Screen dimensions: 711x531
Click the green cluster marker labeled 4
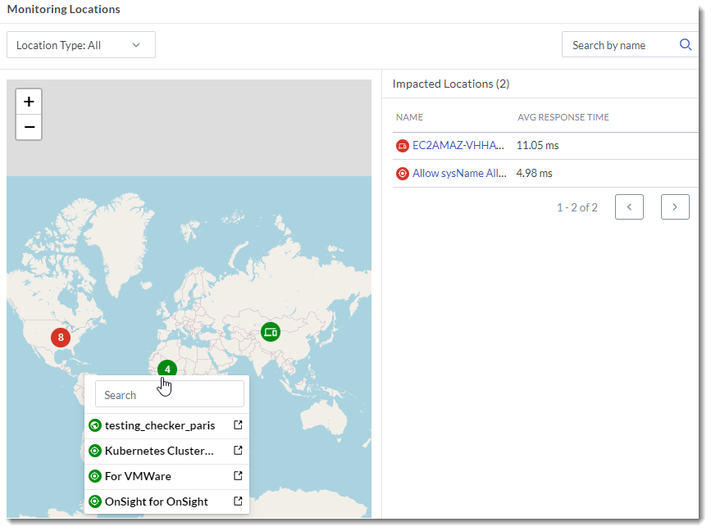coord(167,369)
